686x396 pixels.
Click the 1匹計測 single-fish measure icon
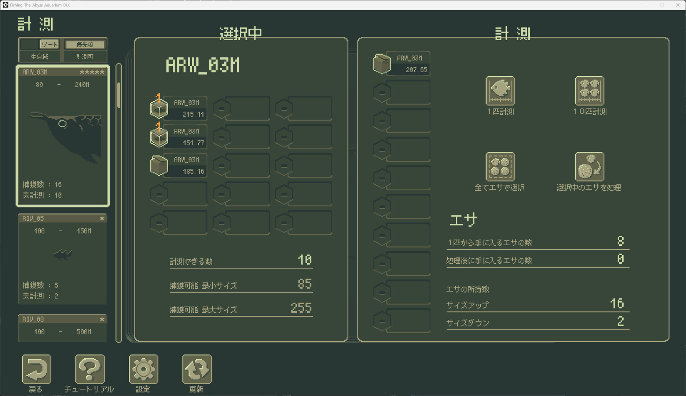(x=500, y=91)
